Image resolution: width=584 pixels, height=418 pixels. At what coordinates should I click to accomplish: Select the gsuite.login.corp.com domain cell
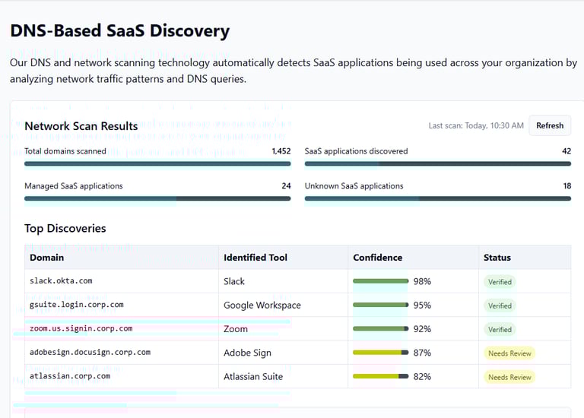122,305
